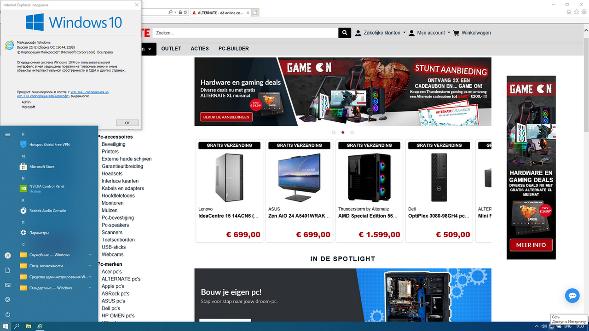This screenshot has height=331, width=589.
Task: Click the Start menu hamburger icon
Action: coord(7,134)
